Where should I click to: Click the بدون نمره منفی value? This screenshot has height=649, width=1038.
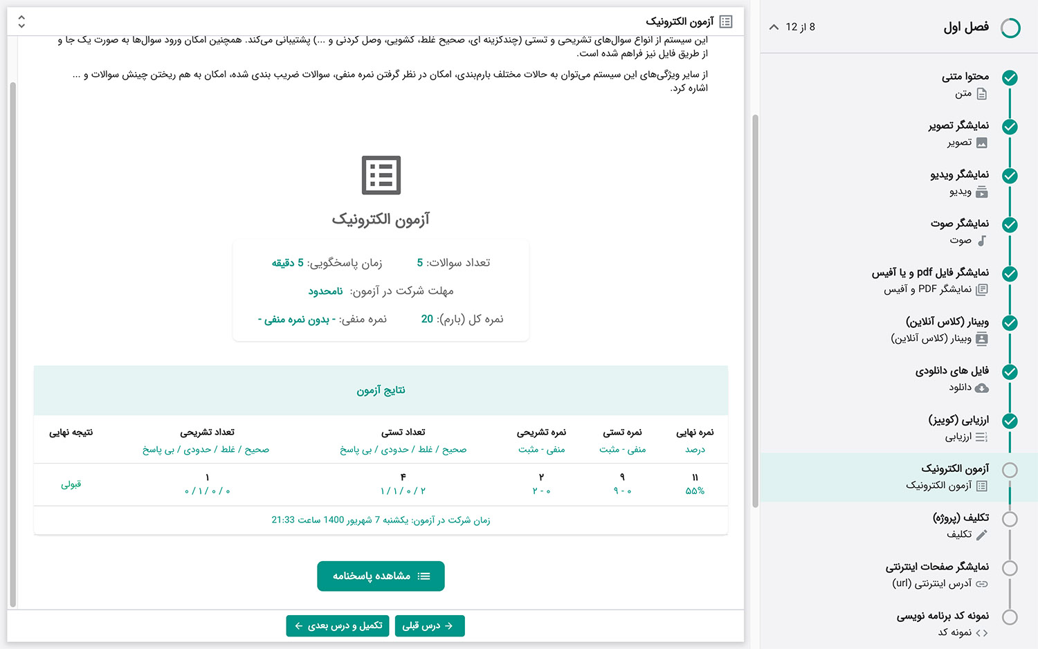point(296,320)
